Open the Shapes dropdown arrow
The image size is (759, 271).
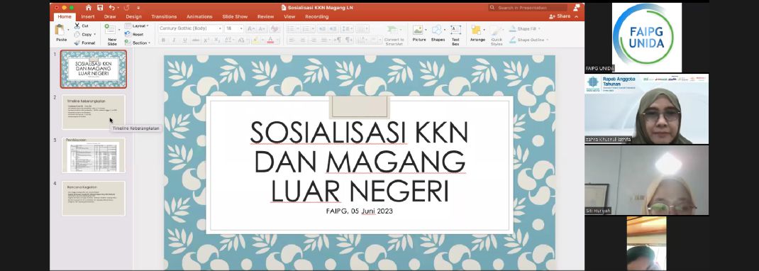click(444, 30)
